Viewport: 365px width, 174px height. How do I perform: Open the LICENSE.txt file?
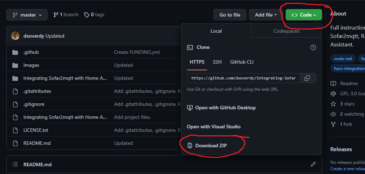pyautogui.click(x=36, y=130)
